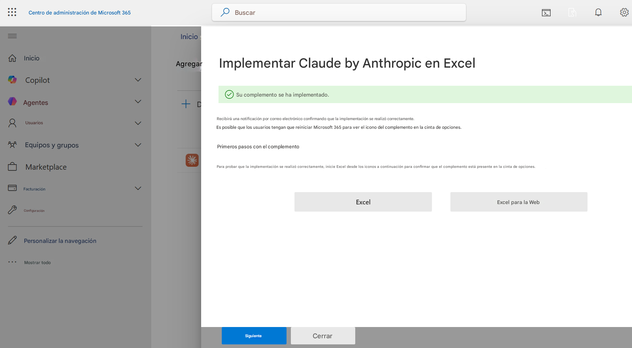
Task: Click the Claude orange app icon
Action: 192,160
